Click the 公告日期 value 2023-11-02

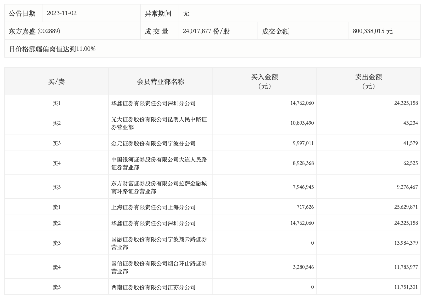(x=62, y=13)
